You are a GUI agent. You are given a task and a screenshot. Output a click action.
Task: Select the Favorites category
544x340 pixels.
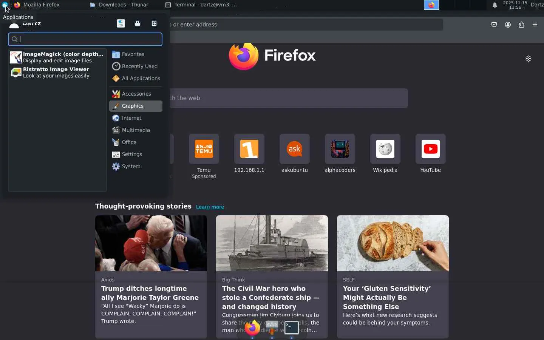pos(136,54)
